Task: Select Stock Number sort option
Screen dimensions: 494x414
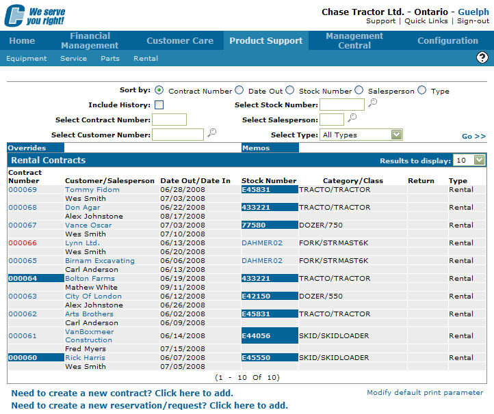Action: pyautogui.click(x=290, y=90)
